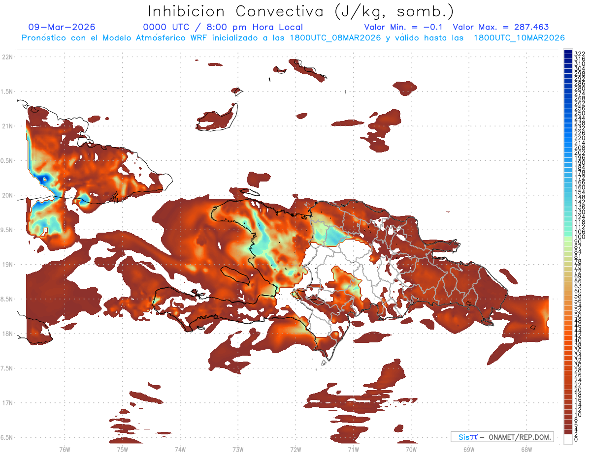Click the '72W' longitude label
This screenshot has height=456, width=591.
click(295, 449)
